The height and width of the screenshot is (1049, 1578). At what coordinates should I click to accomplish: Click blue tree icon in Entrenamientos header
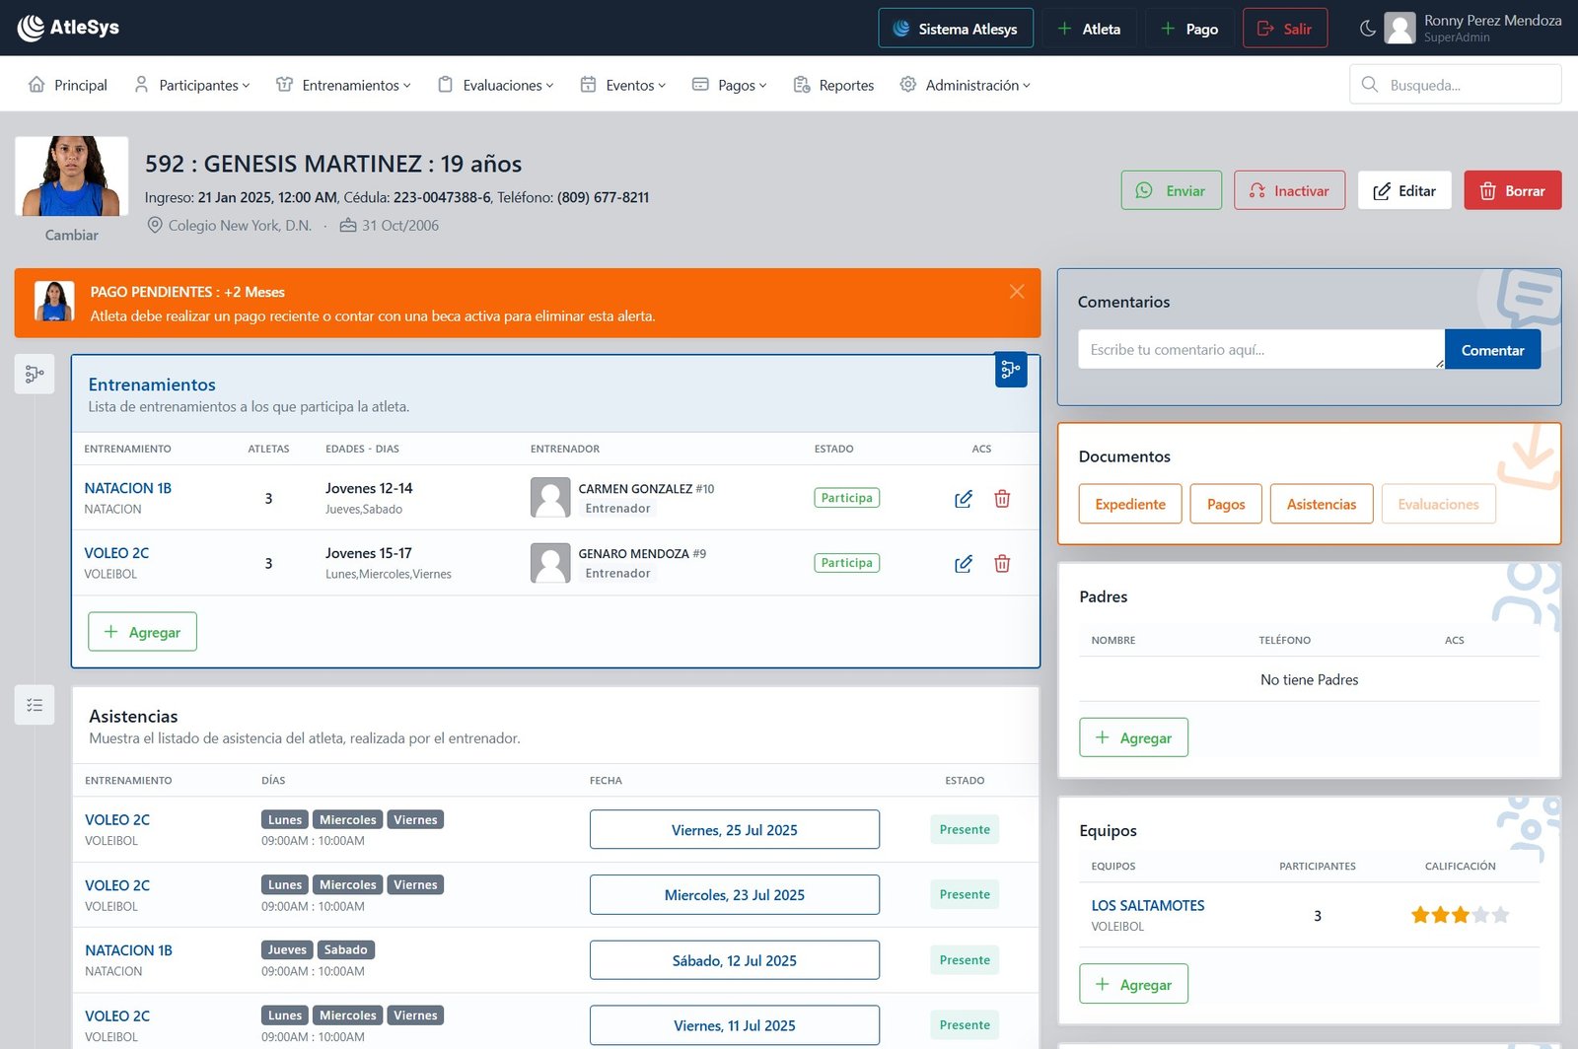click(x=1011, y=370)
